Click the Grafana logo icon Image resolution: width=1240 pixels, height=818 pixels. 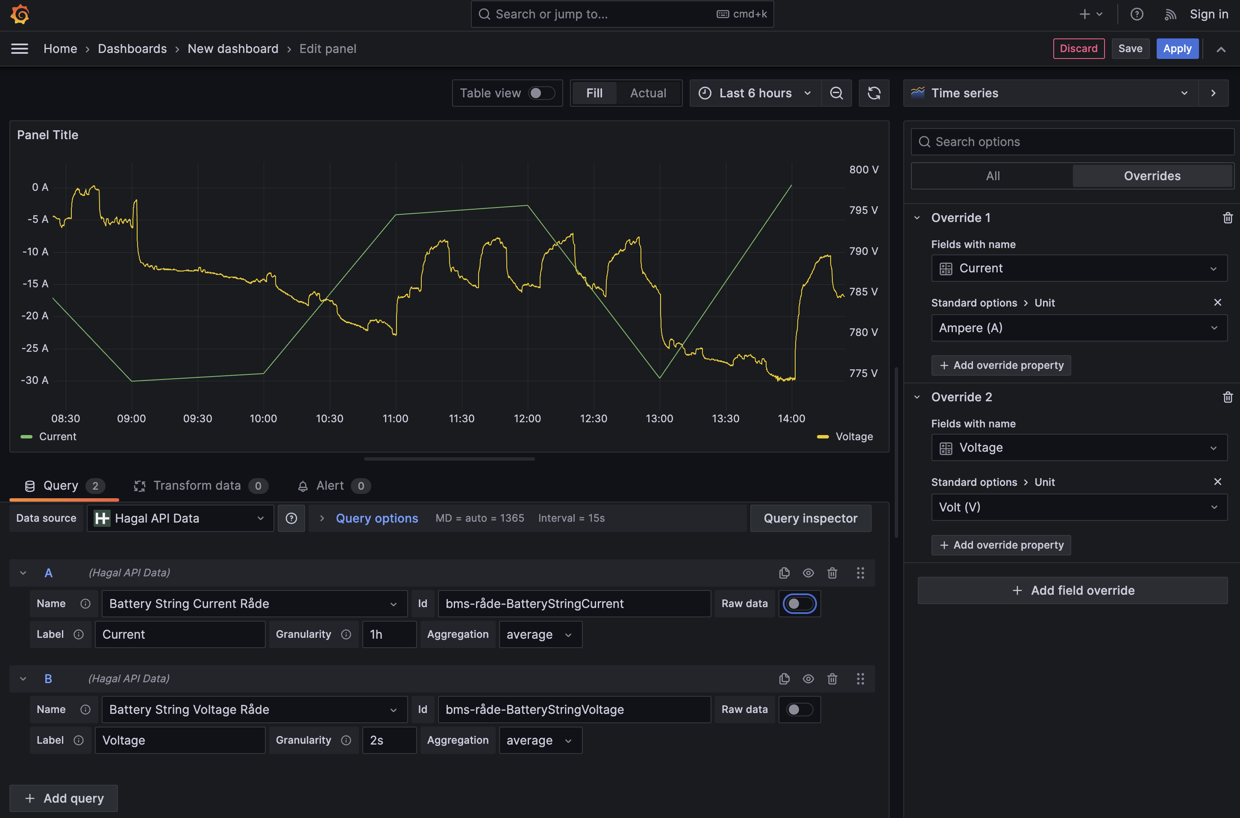(x=20, y=14)
